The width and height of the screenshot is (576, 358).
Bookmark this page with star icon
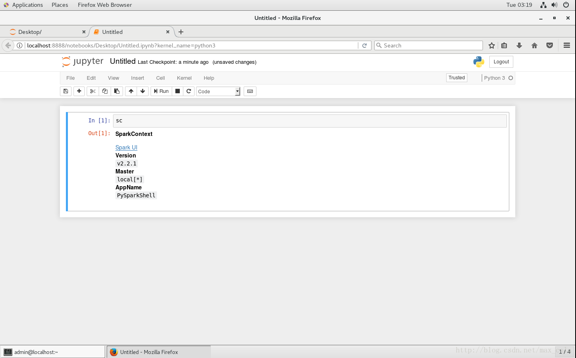492,45
